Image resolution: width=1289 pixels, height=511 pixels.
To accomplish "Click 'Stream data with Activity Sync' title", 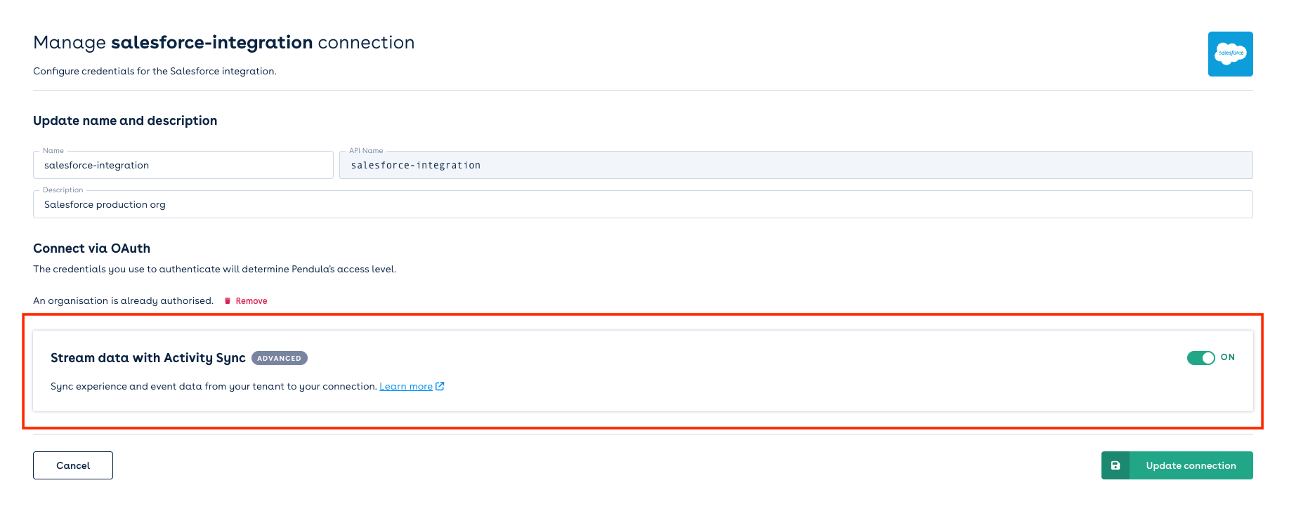I will pos(148,358).
